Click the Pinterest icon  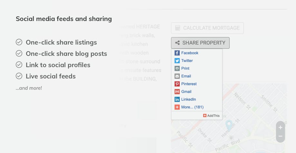tap(177, 84)
